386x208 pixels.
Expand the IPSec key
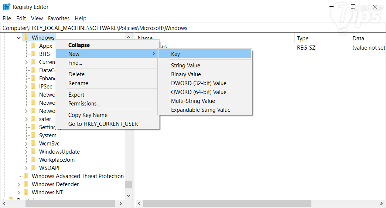[26, 87]
